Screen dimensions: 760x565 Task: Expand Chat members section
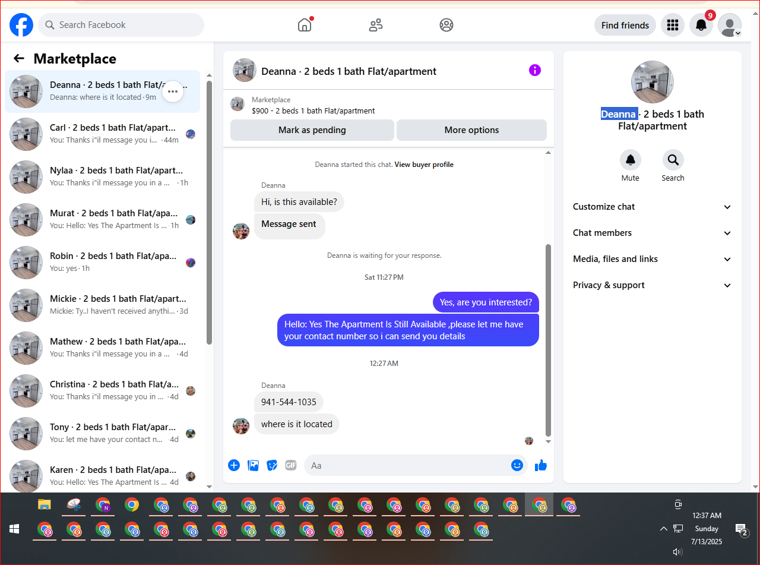pos(653,233)
